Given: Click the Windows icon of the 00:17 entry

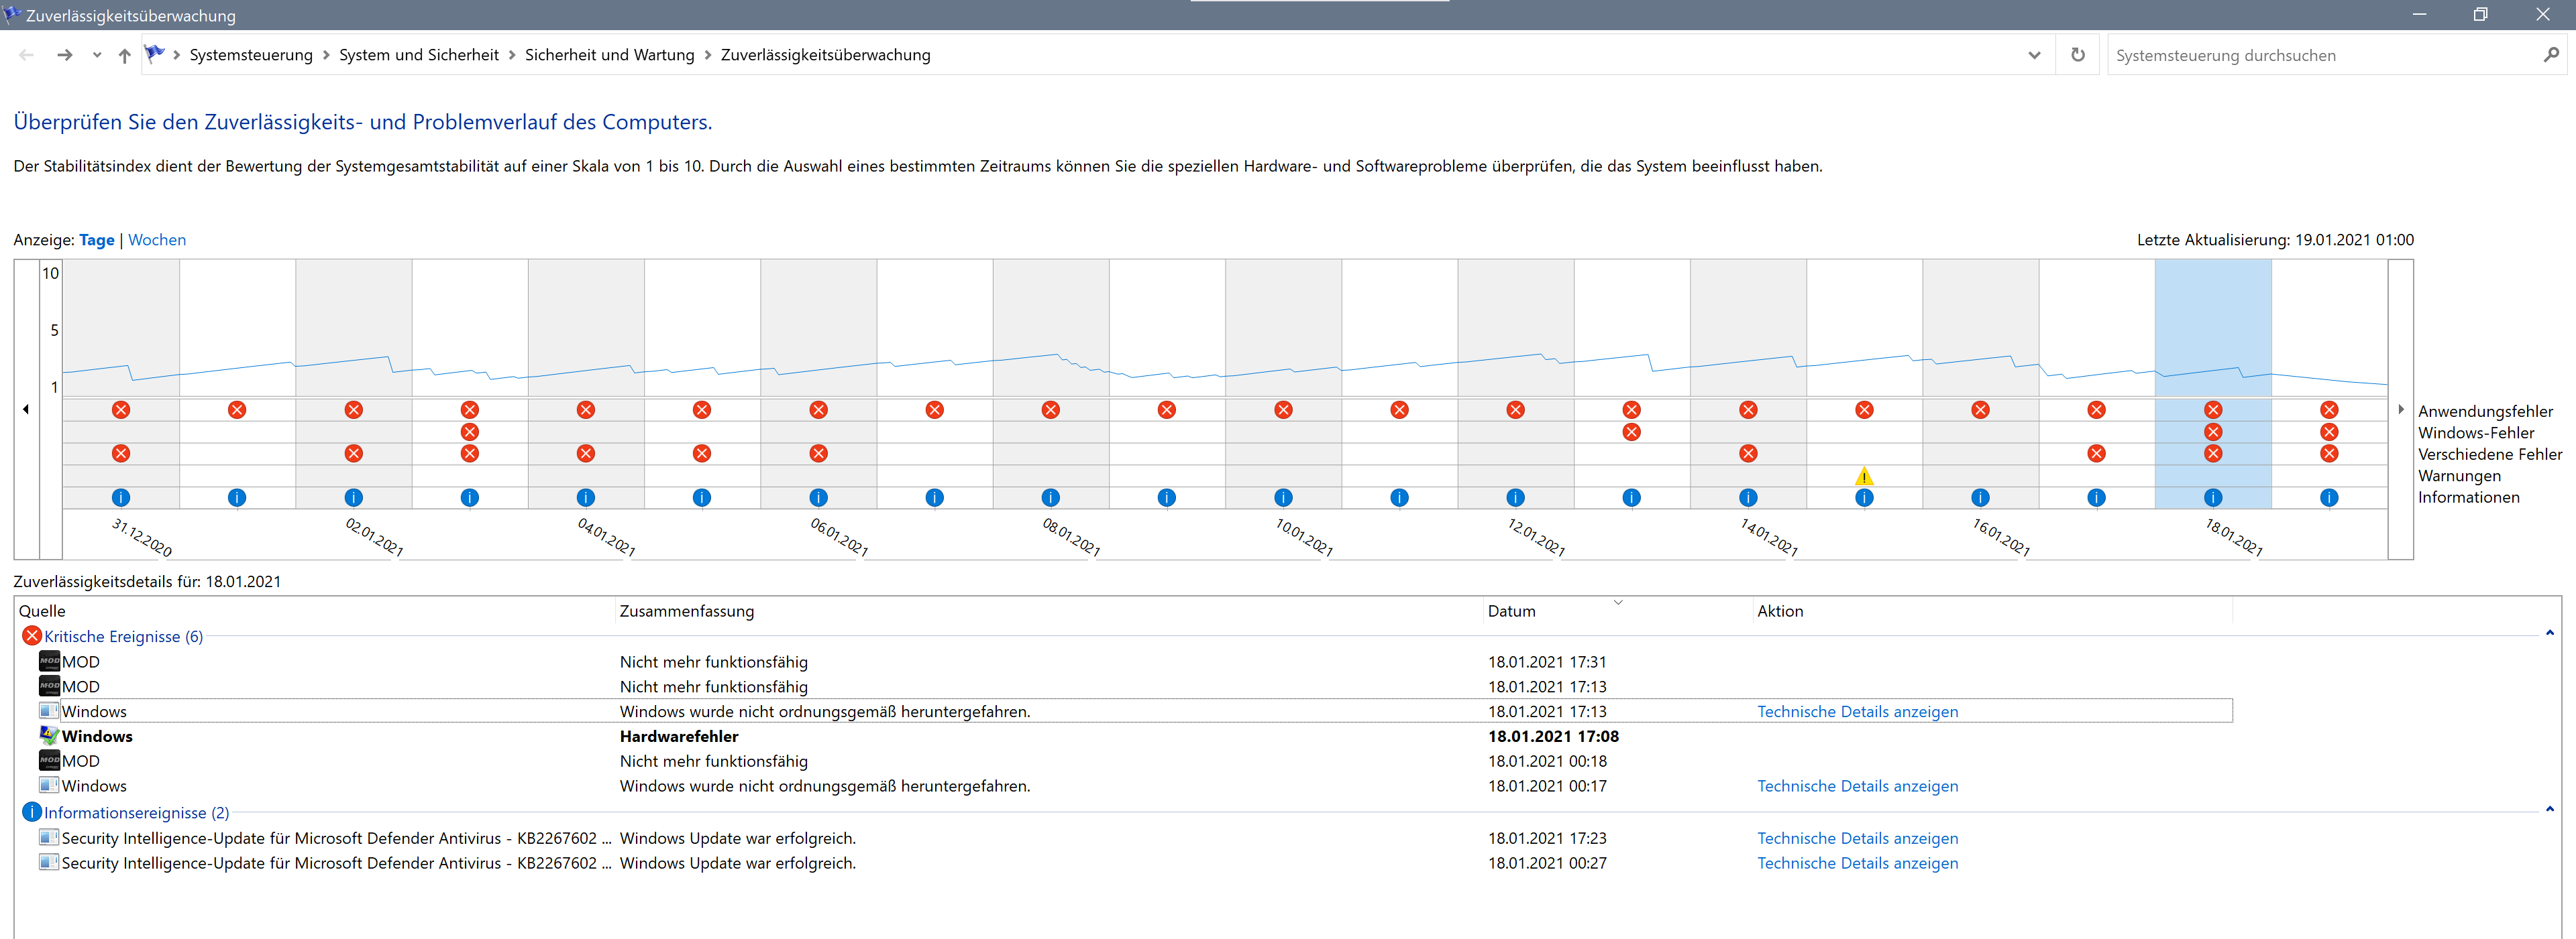Looking at the screenshot, I should pyautogui.click(x=49, y=785).
